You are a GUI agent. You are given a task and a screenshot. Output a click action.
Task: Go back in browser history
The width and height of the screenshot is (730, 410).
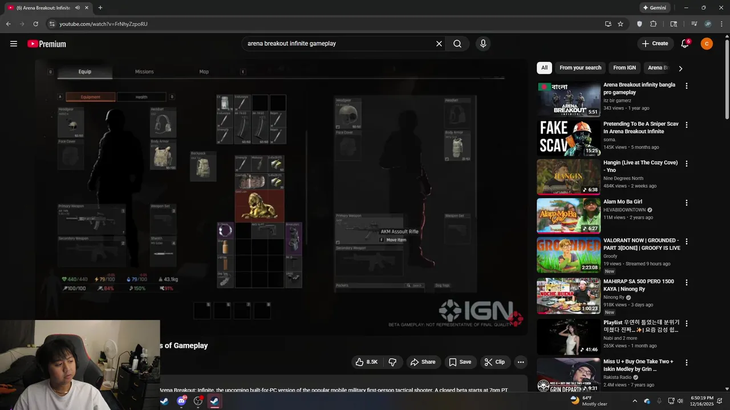(8, 24)
